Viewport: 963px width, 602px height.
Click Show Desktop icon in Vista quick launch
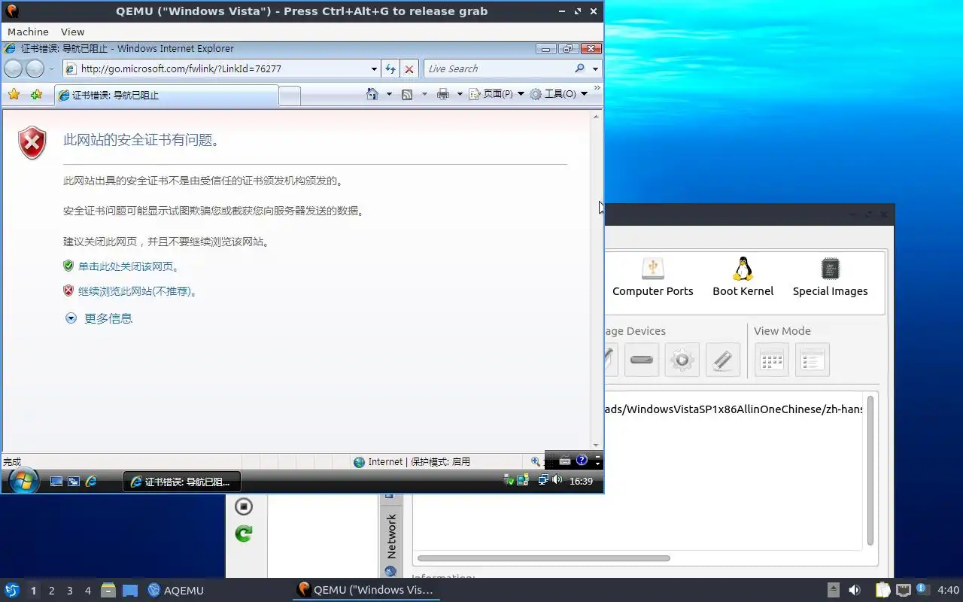(x=56, y=482)
